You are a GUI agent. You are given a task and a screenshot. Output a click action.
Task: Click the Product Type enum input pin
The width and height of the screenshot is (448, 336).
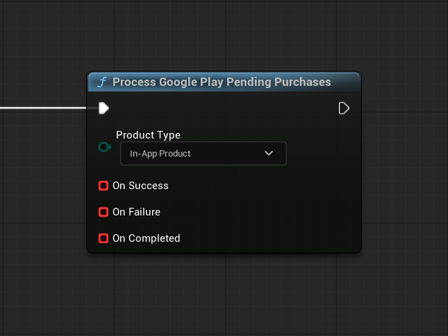click(105, 147)
